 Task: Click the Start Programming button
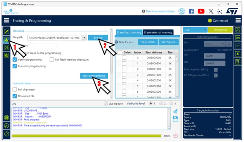[94, 76]
